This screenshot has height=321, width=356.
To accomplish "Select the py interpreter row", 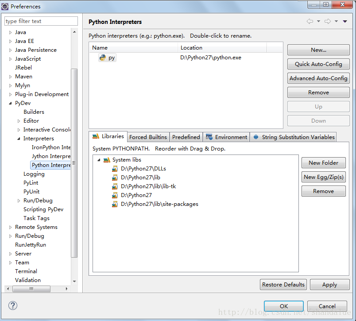I will pyautogui.click(x=186, y=58).
